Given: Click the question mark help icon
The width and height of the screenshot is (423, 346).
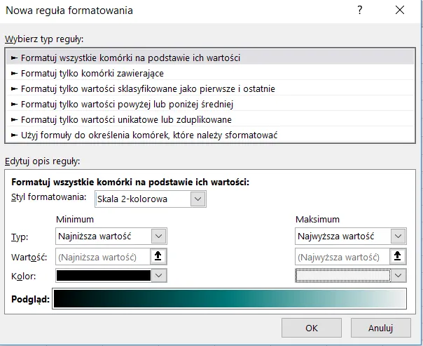Looking at the screenshot, I should point(360,11).
